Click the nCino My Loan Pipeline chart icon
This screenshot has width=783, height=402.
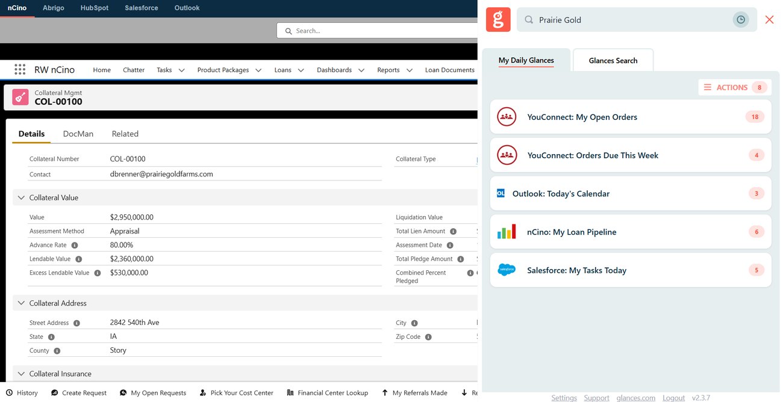(507, 232)
